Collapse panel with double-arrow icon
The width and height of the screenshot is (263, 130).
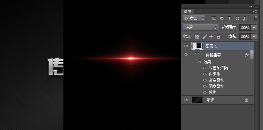pyautogui.click(x=250, y=6)
